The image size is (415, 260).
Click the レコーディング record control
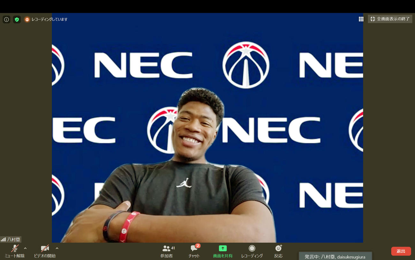click(x=252, y=251)
